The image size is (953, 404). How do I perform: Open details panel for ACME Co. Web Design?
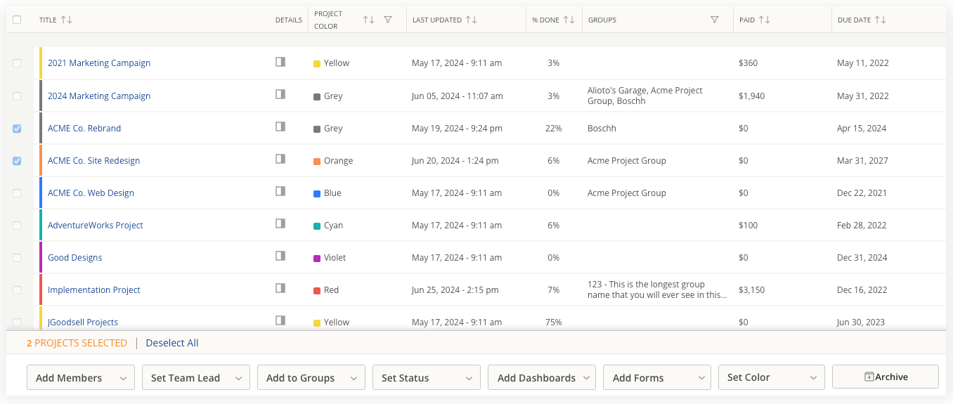point(280,191)
